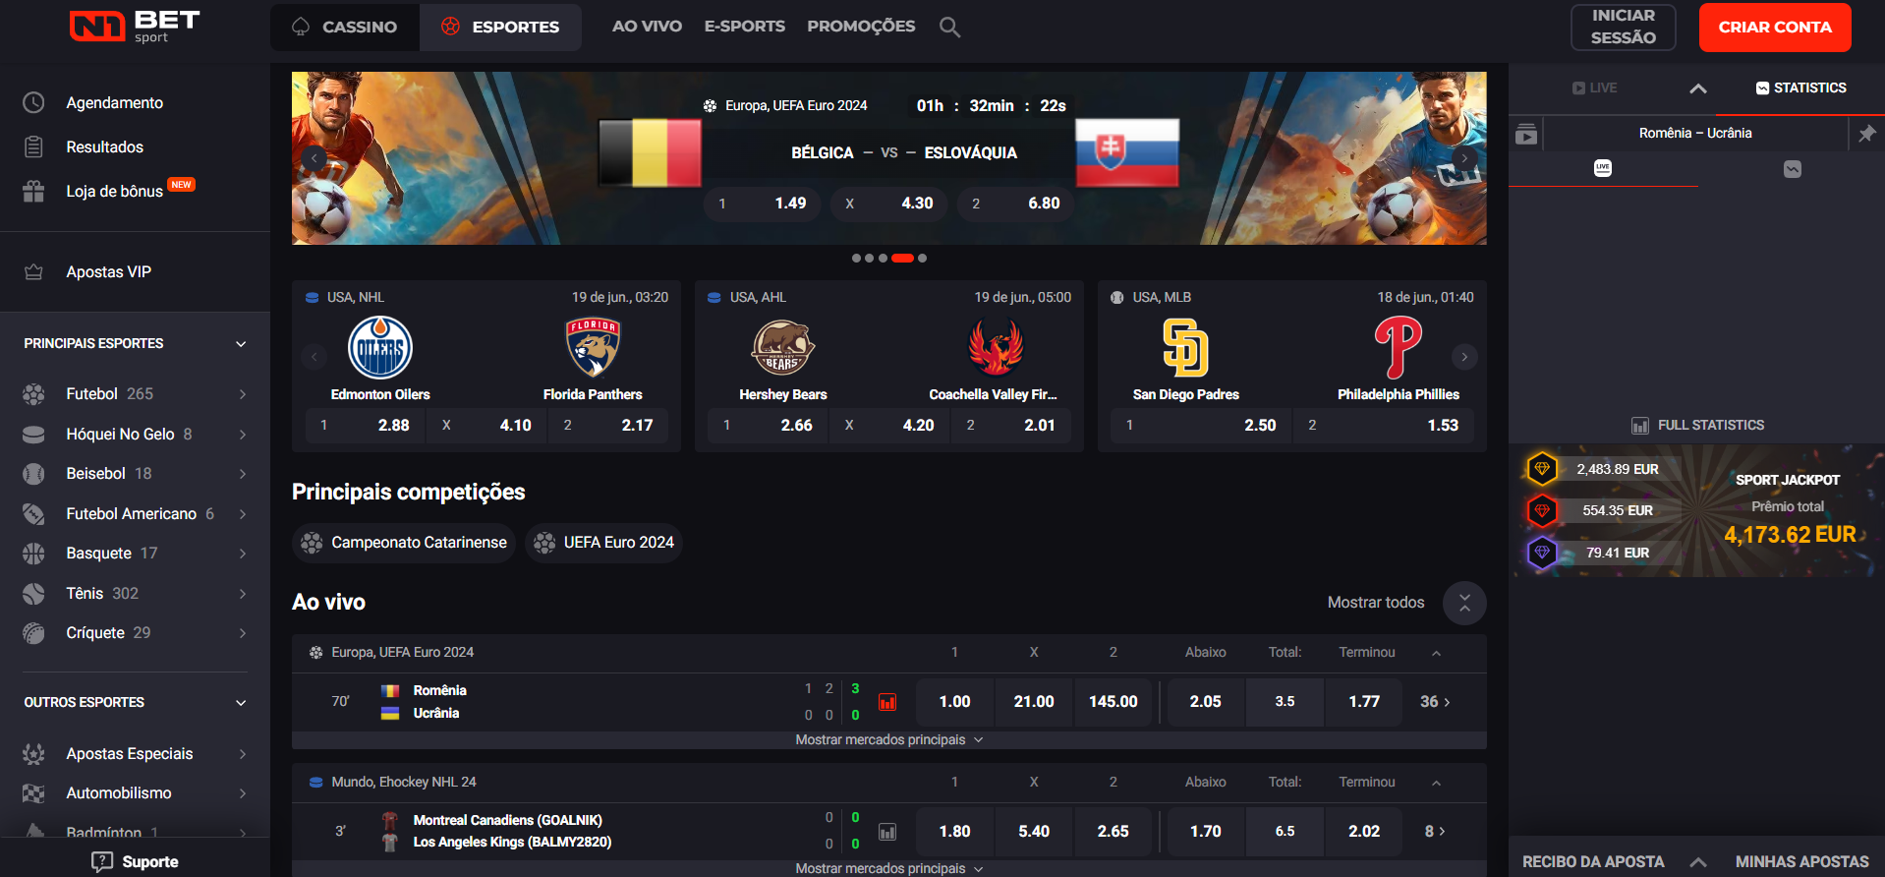Screen dimensions: 1885x877
Task: Open Apostas VIP crown icon
Action: click(x=33, y=271)
